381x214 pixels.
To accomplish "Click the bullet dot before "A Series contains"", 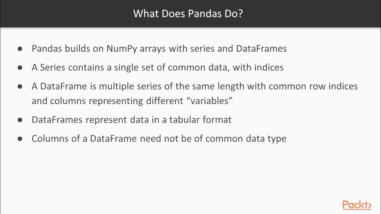I will click(20, 67).
